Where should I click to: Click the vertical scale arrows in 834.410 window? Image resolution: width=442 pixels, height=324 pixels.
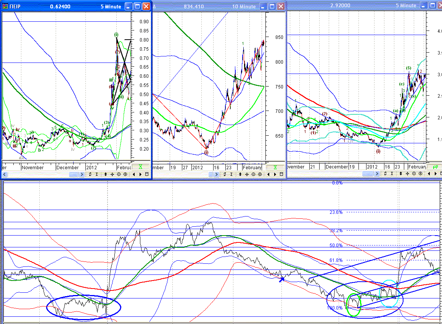pyautogui.click(x=240, y=175)
